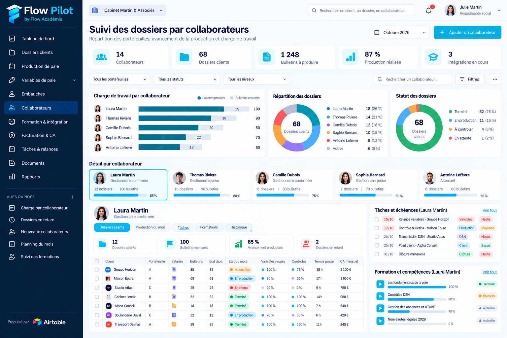Click Voir tout in Formation et compétences
Screen dimensions: 507x338
click(490, 272)
